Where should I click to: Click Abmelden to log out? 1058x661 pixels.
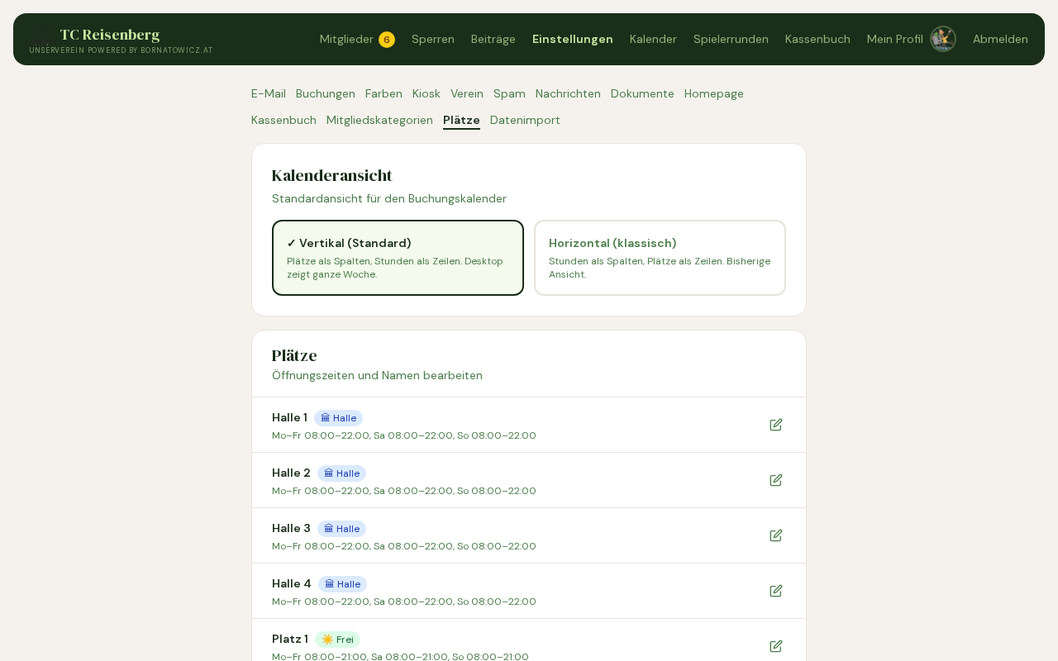pyautogui.click(x=1000, y=39)
